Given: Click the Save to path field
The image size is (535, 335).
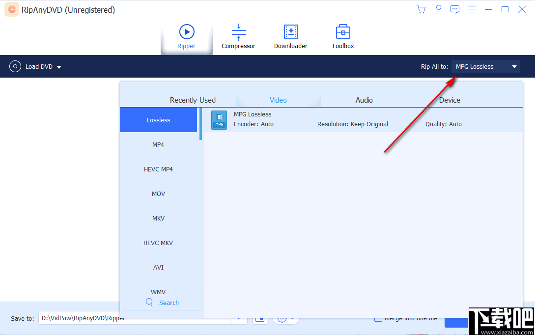Looking at the screenshot, I should coord(134,318).
